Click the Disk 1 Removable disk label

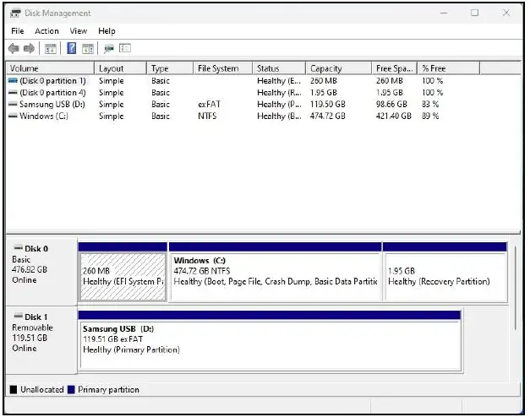[41, 339]
